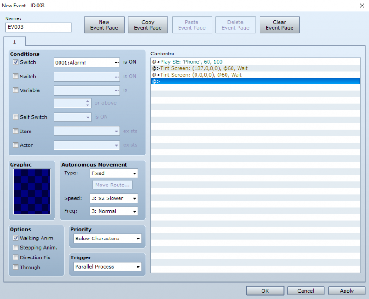Viewport: 369px width, 299px height.
Task: Click the Name field containing EV003
Action: tap(38, 27)
